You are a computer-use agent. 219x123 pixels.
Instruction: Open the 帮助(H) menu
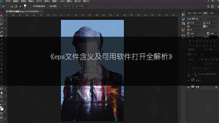(x=86, y=1)
